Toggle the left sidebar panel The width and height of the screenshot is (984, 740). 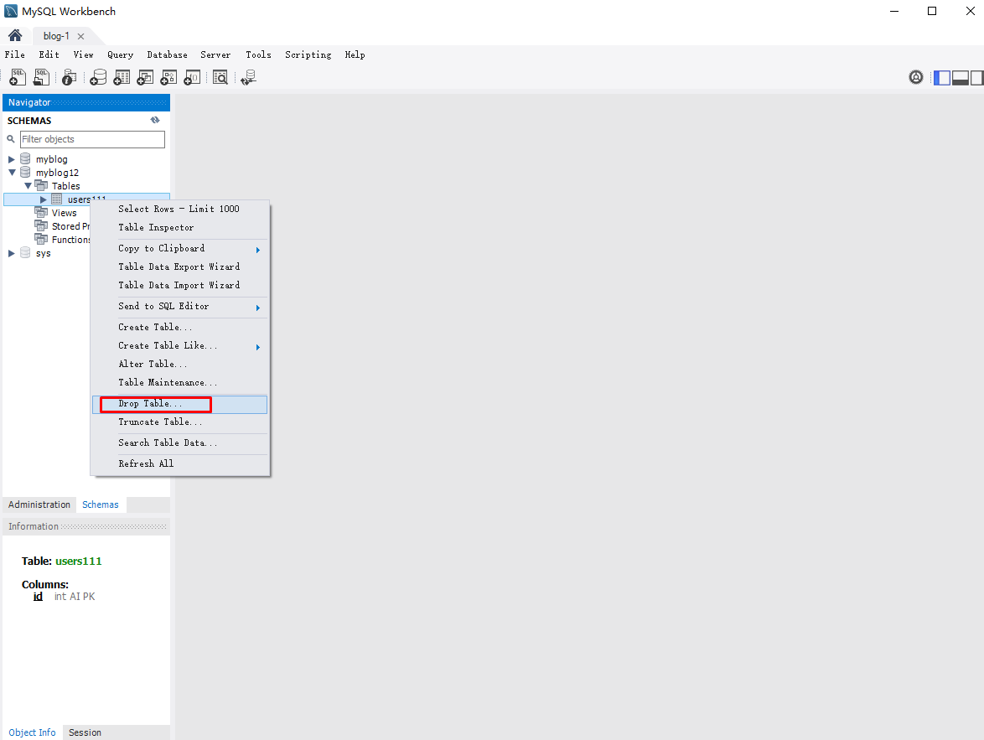pos(942,77)
